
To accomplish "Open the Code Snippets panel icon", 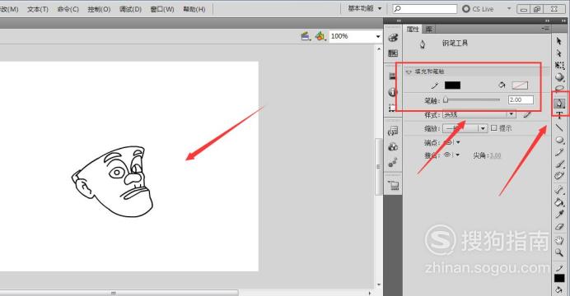I will pyautogui.click(x=393, y=131).
